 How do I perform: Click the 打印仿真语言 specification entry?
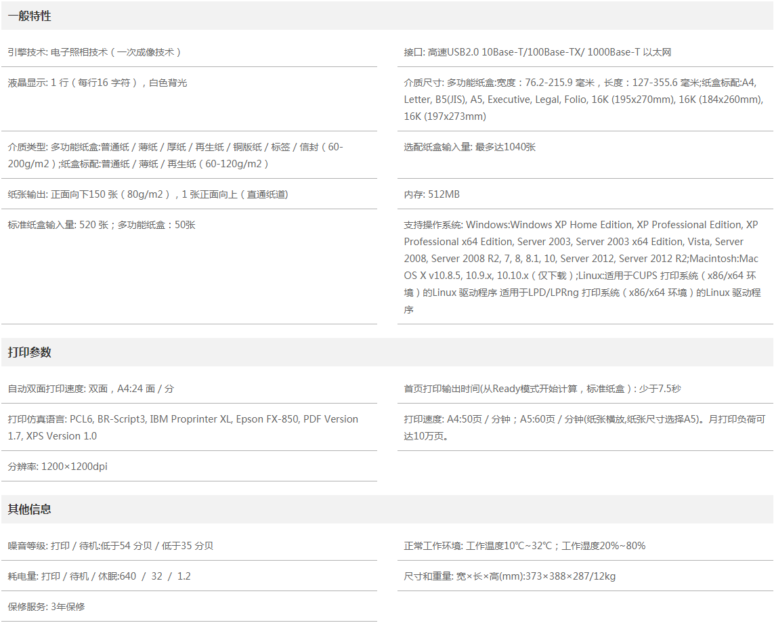(183, 427)
